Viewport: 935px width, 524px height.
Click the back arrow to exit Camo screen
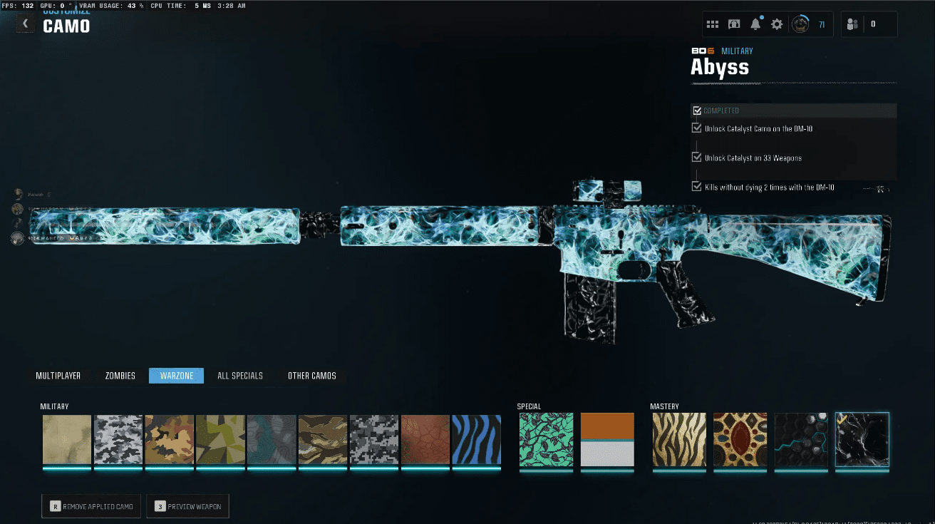(x=26, y=23)
